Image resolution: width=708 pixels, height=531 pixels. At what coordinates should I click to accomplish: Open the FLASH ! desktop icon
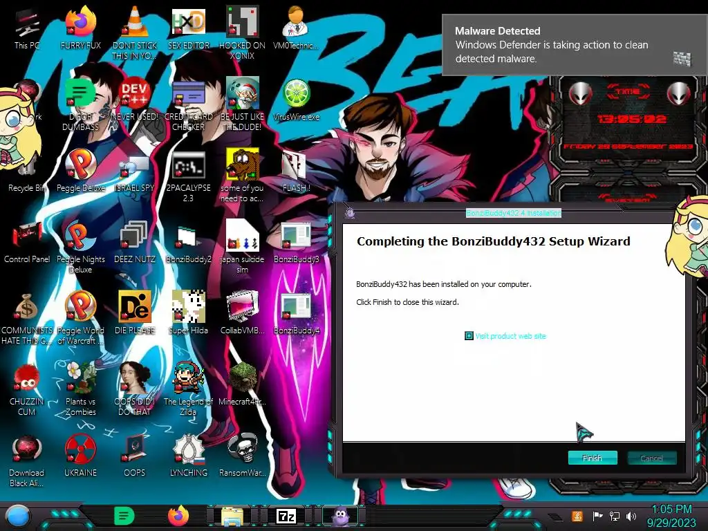coord(296,171)
